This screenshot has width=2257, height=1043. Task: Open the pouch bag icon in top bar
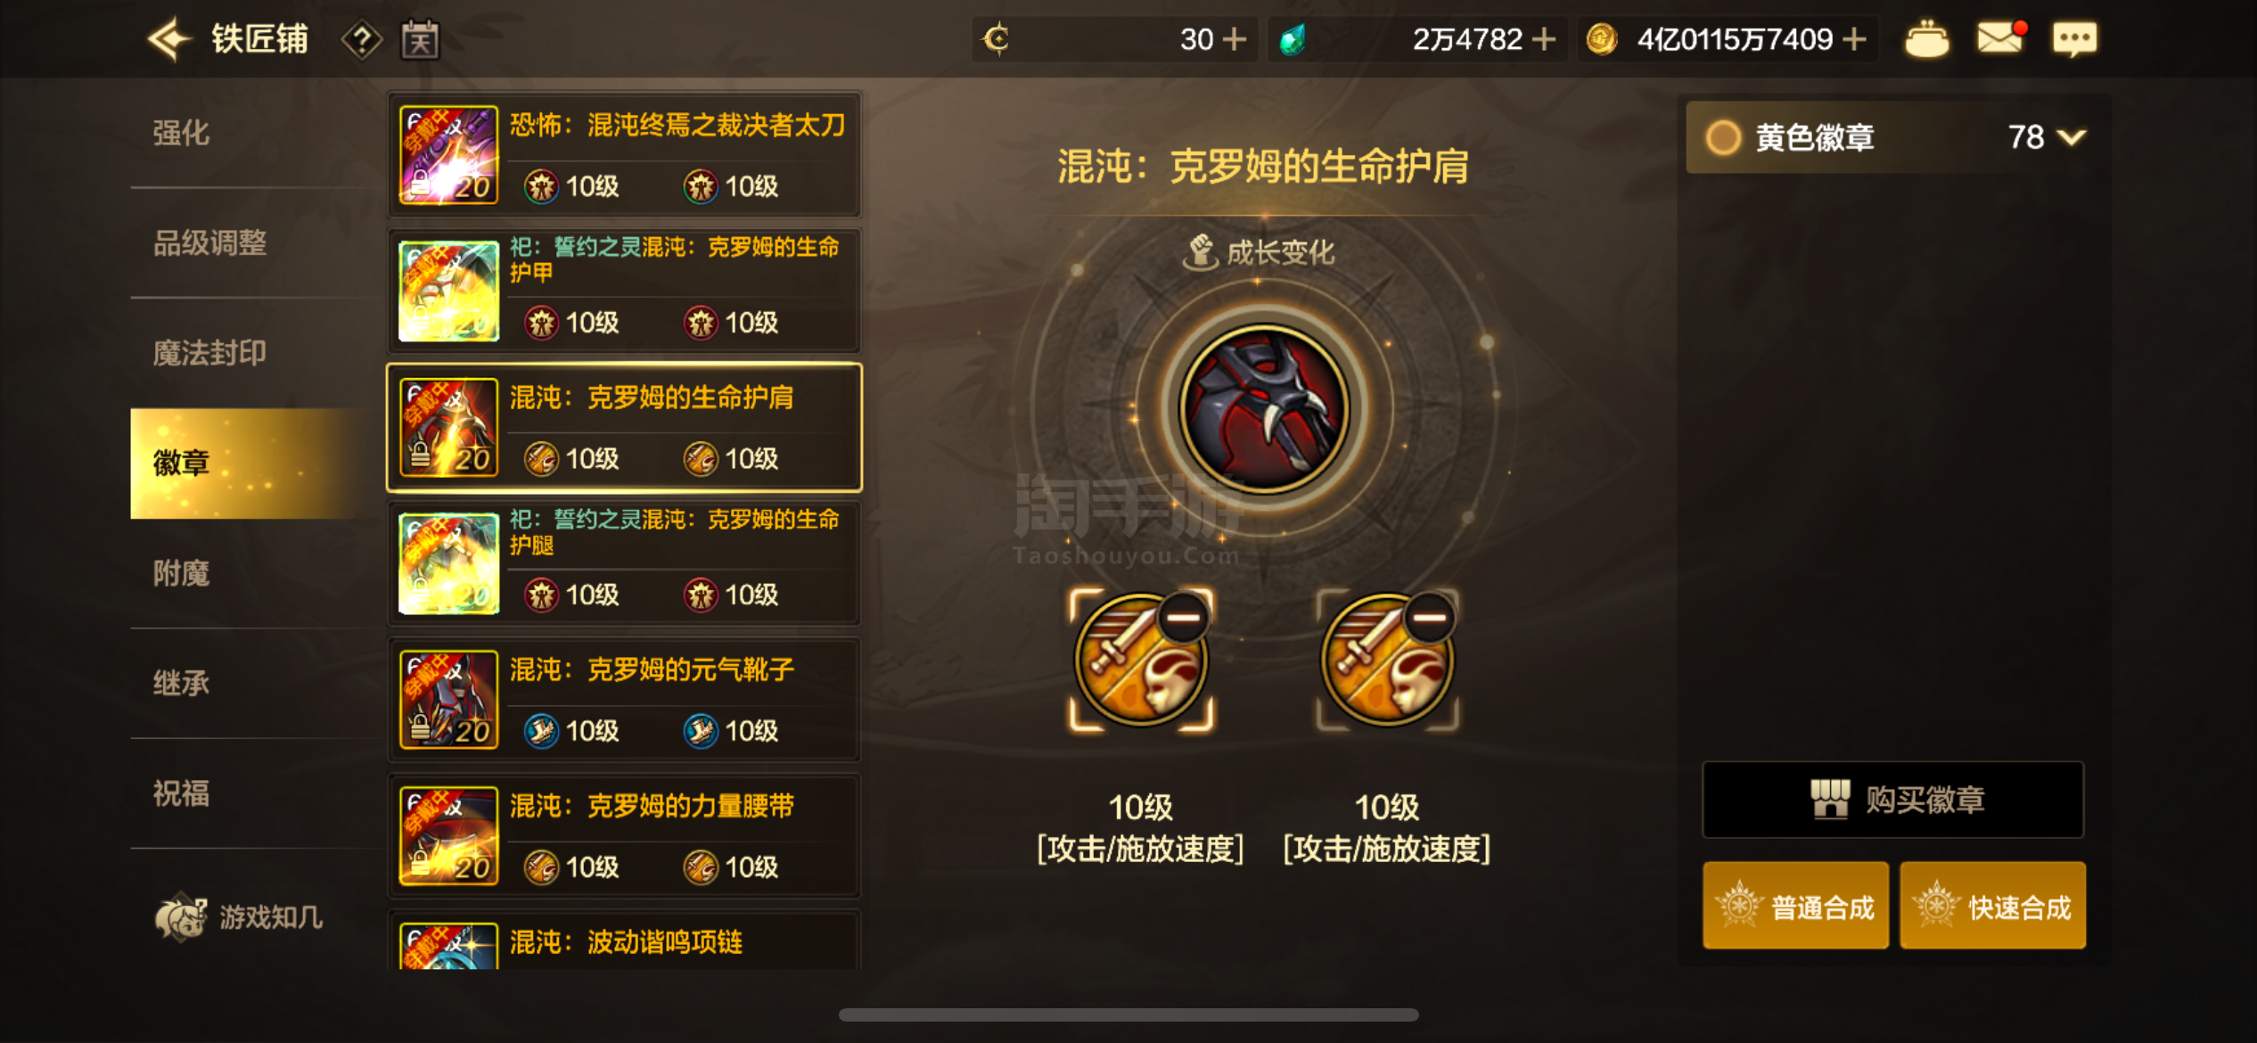[1926, 39]
